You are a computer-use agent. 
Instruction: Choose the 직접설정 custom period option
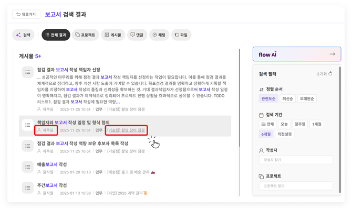click(x=284, y=134)
